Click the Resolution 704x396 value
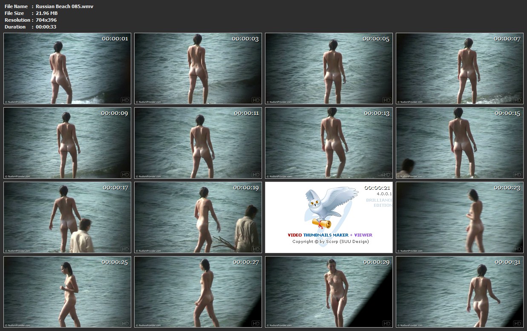 tap(46, 20)
